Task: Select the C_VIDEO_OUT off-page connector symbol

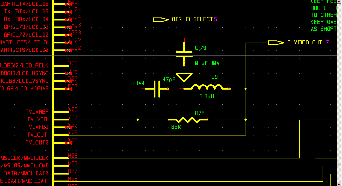Action: pos(276,43)
